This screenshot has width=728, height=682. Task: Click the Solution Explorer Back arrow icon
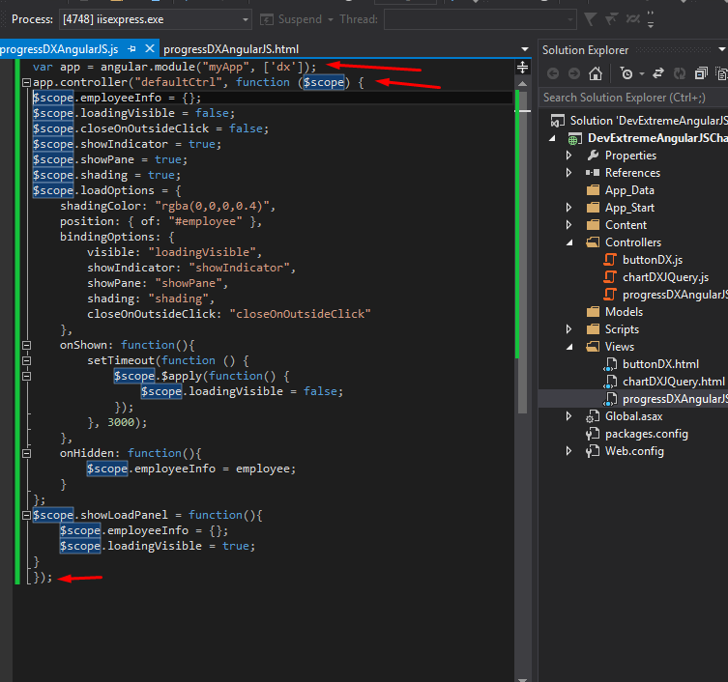(552, 73)
